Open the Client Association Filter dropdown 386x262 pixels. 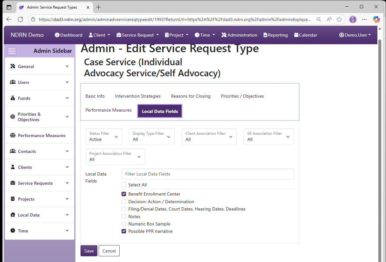pyautogui.click(x=209, y=137)
